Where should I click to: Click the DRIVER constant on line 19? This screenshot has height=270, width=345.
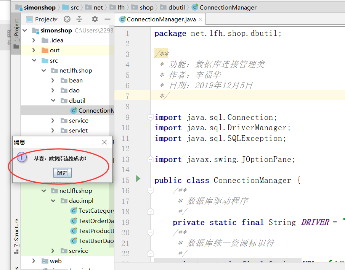(315, 222)
